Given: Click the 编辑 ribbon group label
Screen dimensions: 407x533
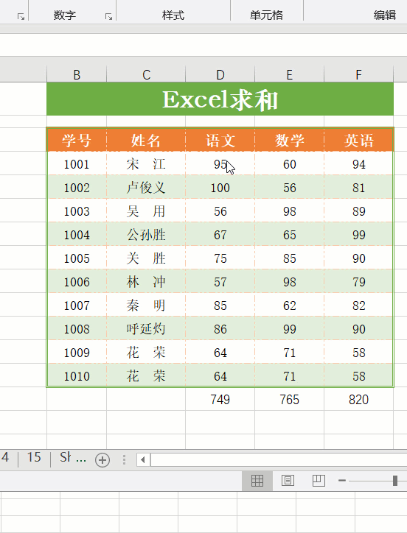Looking at the screenshot, I should point(385,15).
